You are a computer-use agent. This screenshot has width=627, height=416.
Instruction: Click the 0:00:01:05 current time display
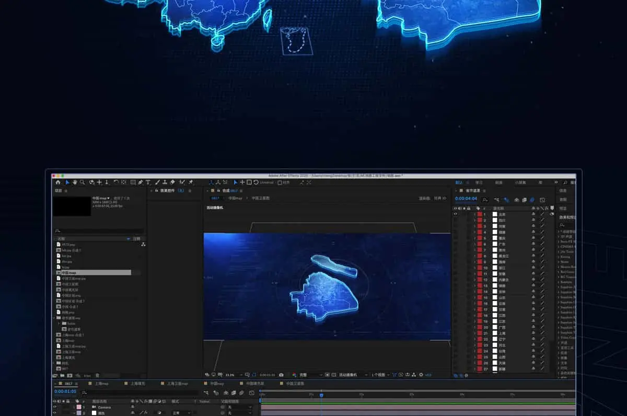(x=66, y=391)
